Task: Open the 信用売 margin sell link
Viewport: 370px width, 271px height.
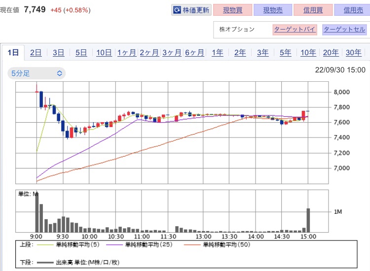Action: 353,10
